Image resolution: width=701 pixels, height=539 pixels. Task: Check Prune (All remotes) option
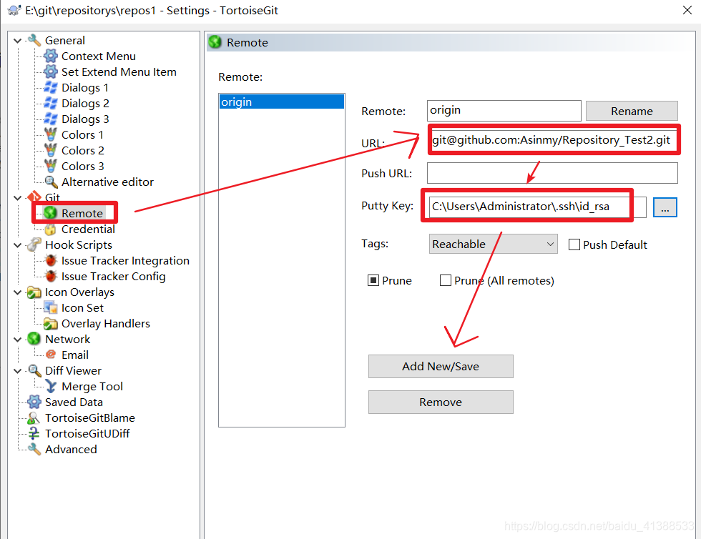coord(445,280)
